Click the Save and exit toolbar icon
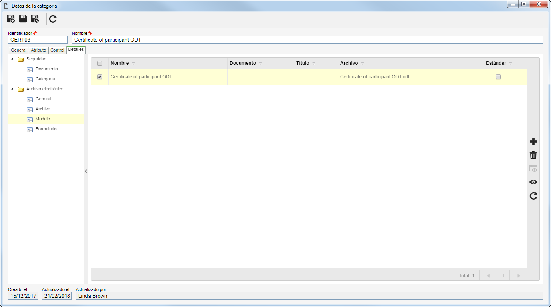The height and width of the screenshot is (307, 551). (x=35, y=18)
